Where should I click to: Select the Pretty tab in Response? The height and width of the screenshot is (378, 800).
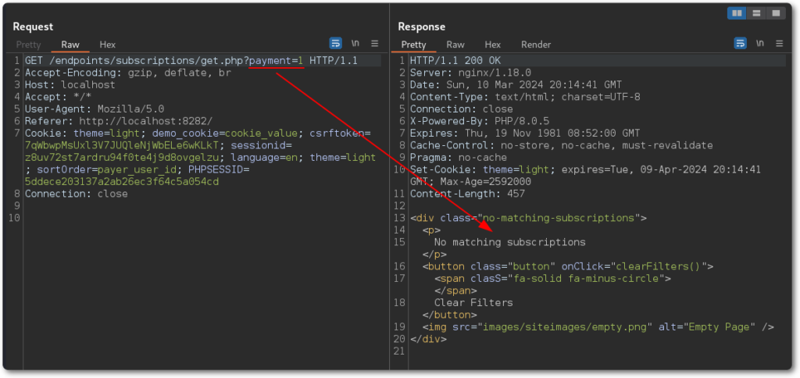point(414,45)
